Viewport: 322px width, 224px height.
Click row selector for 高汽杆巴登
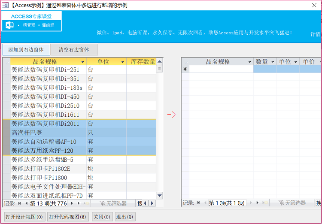pyautogui.click(x=6, y=133)
